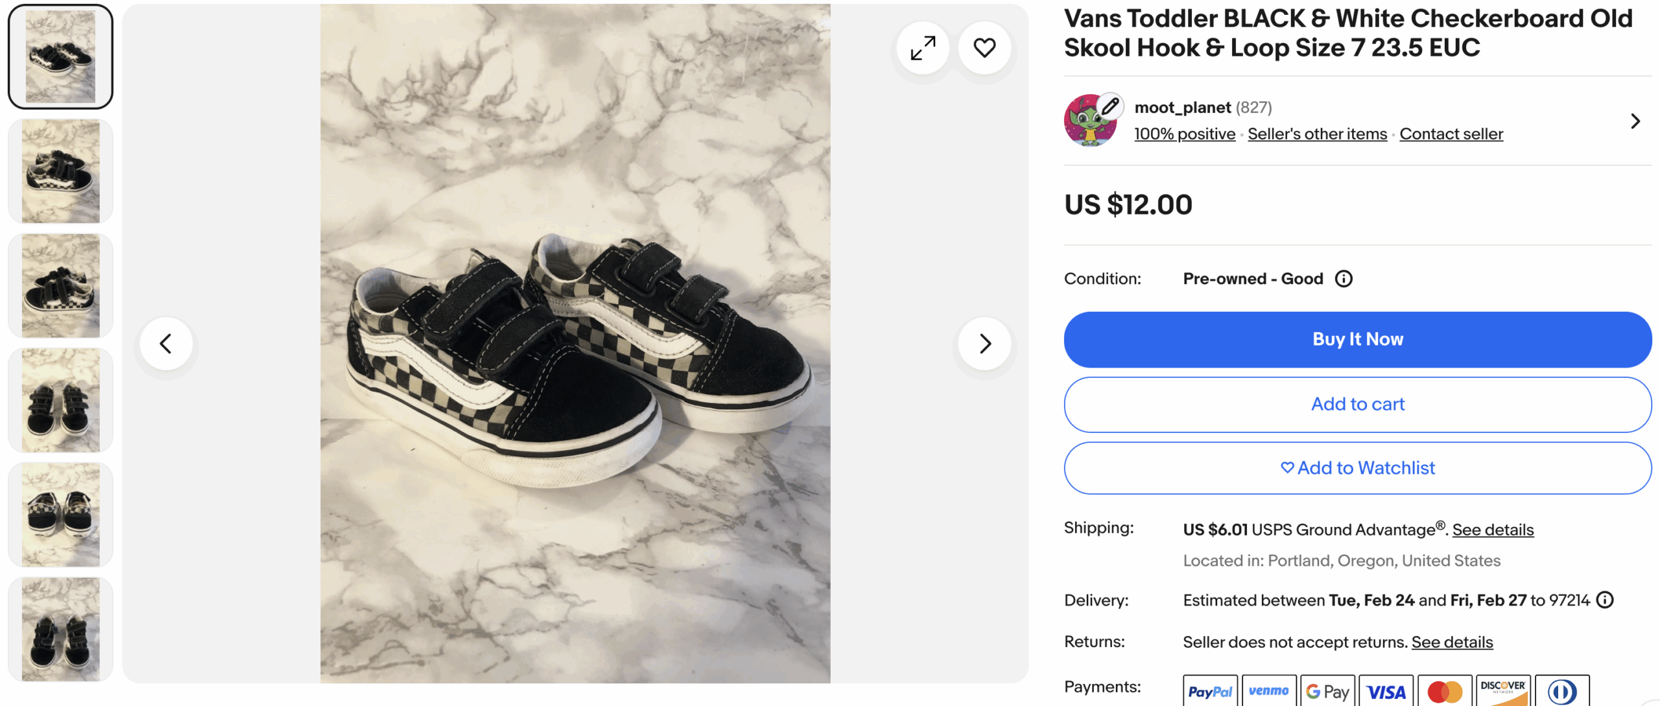Open the condition info icon
Screen dimensions: 1660x706
point(1344,279)
